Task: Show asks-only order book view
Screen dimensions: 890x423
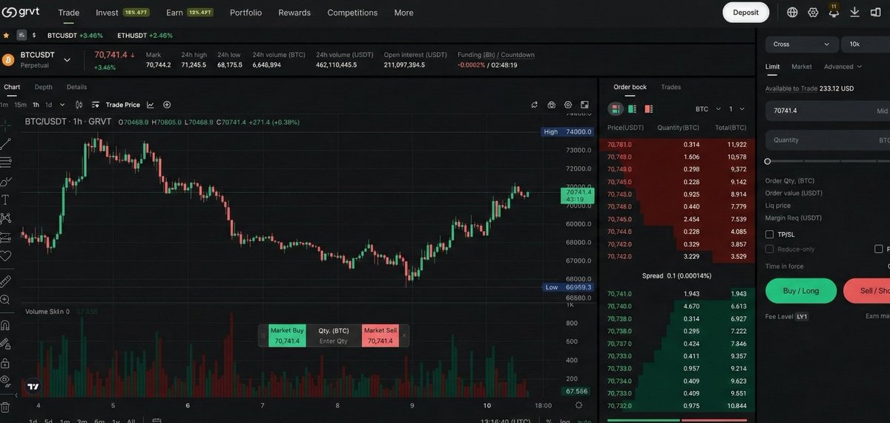Action: click(x=649, y=109)
